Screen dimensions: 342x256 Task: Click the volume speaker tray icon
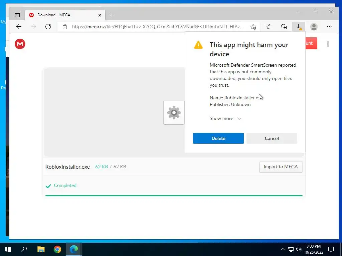click(x=299, y=249)
